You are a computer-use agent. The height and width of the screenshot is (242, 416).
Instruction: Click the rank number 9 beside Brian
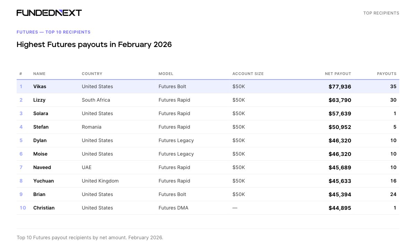pos(21,194)
